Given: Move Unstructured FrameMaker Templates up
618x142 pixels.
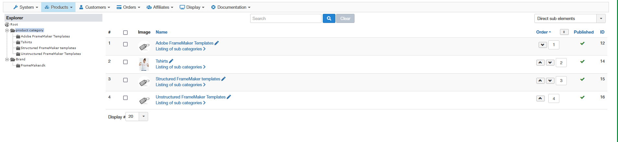Looking at the screenshot, I should tap(540, 98).
